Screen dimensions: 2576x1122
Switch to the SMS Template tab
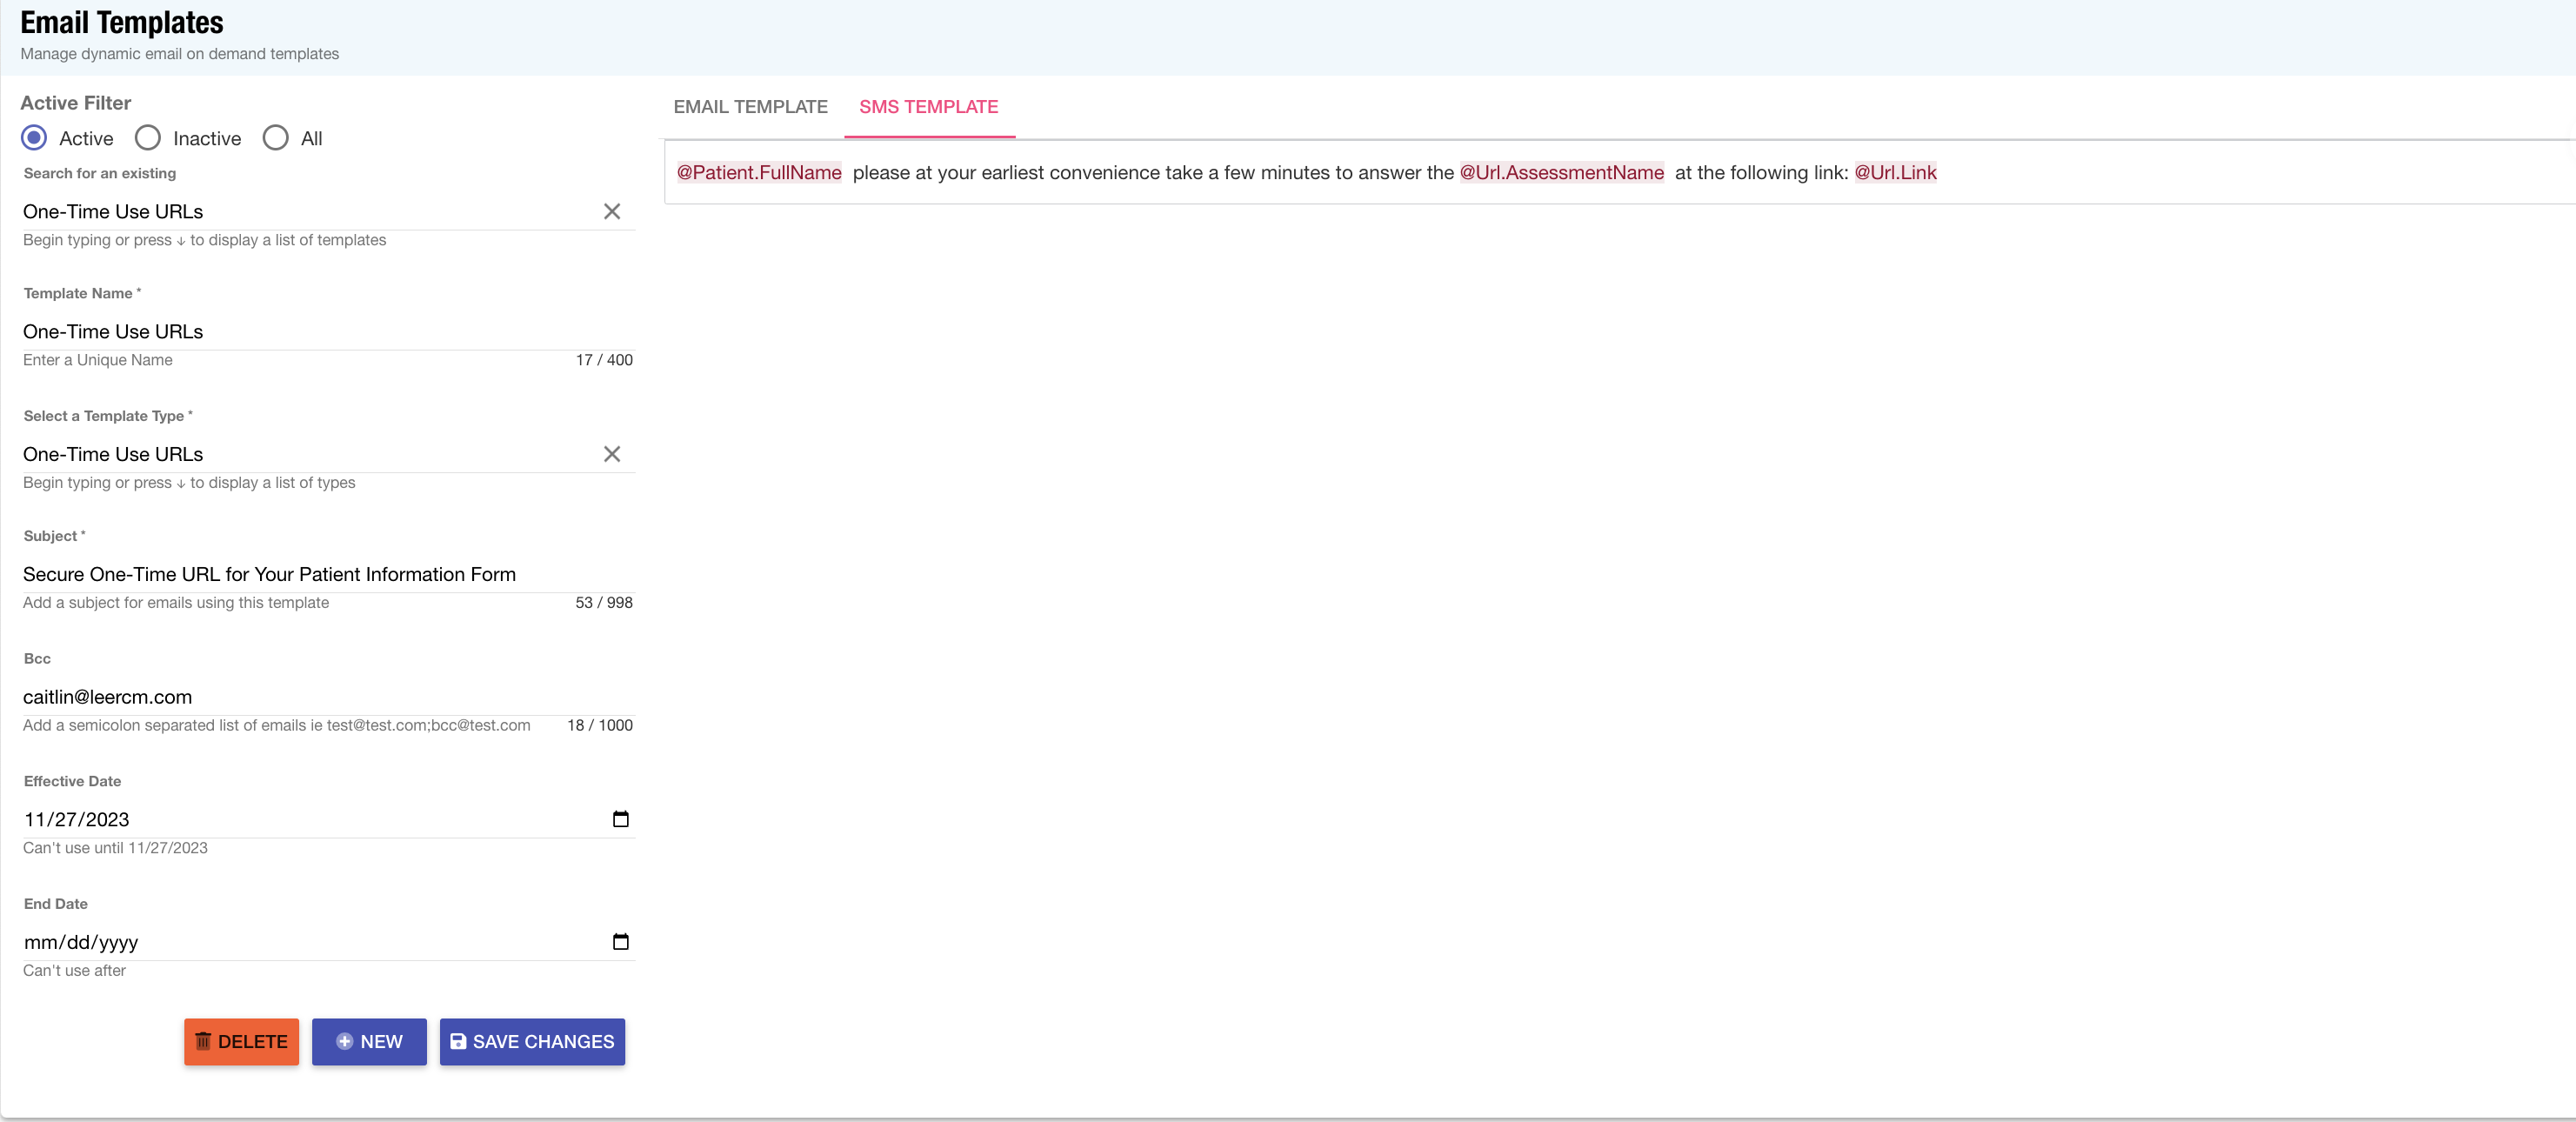pyautogui.click(x=928, y=107)
